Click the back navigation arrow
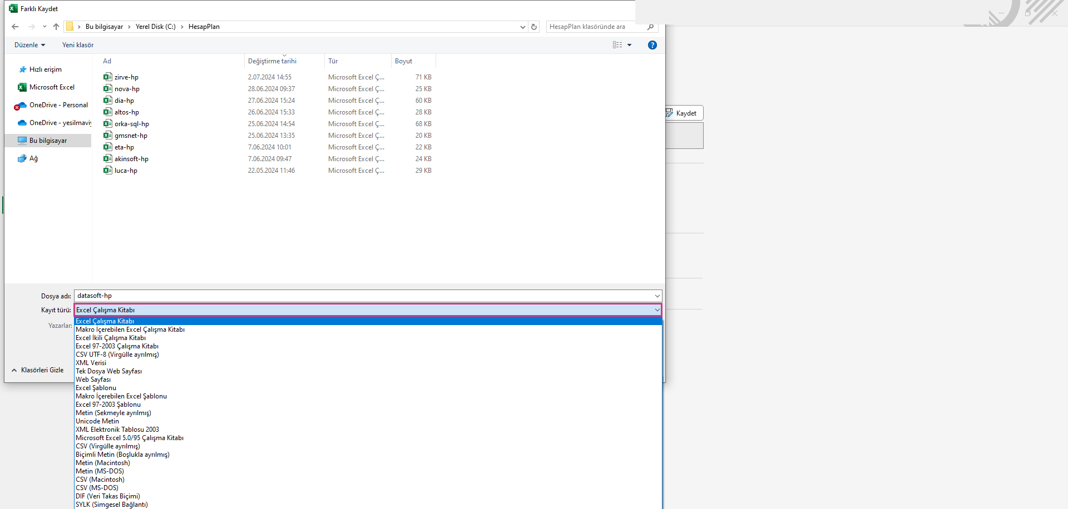The height and width of the screenshot is (509, 1068). tap(15, 27)
